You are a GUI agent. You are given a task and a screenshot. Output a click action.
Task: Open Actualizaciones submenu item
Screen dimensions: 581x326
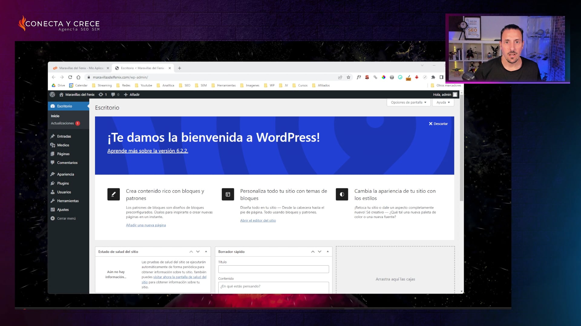coord(65,123)
